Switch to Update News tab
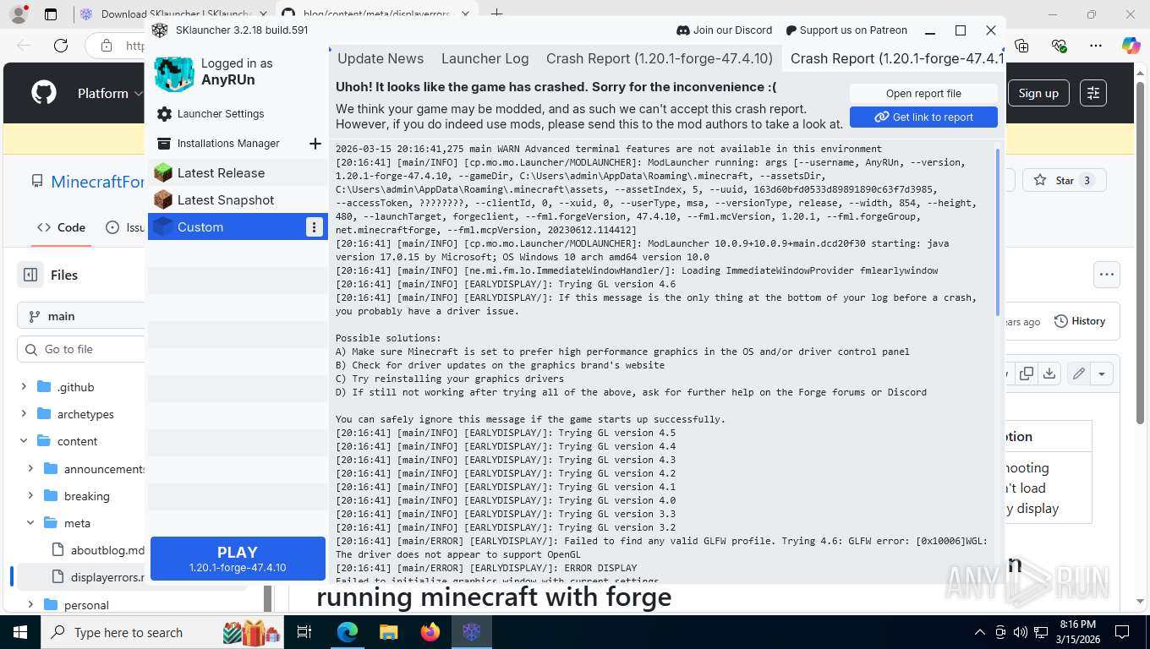This screenshot has height=649, width=1150. click(x=381, y=58)
